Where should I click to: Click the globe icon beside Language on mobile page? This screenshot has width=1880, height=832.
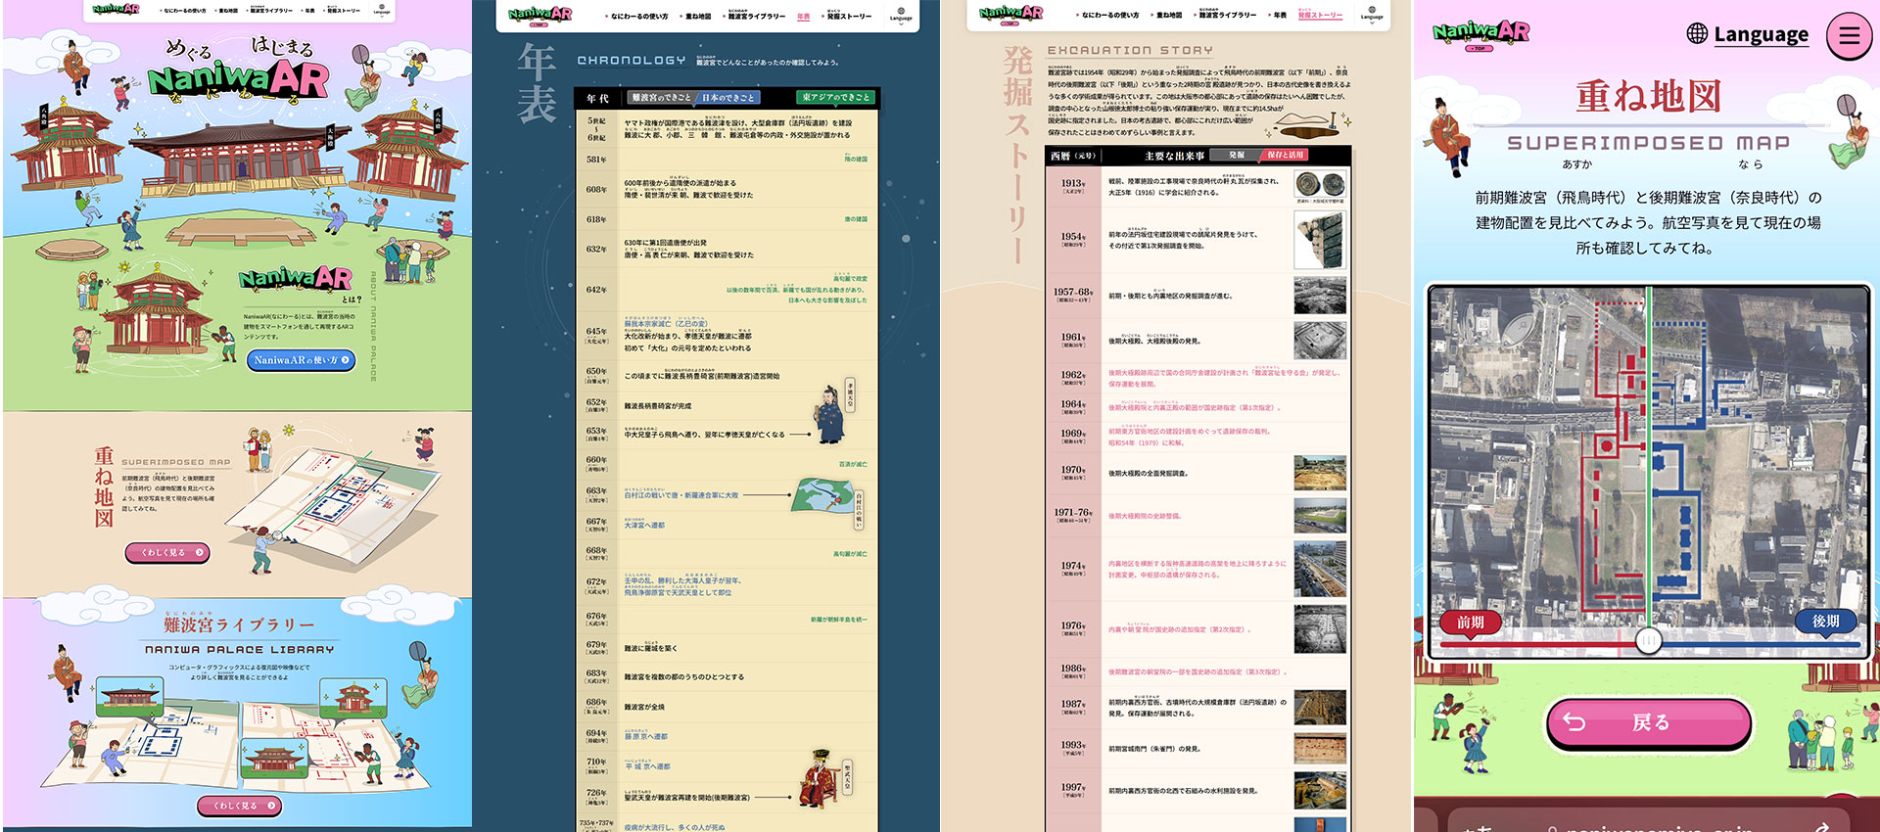(x=1697, y=33)
